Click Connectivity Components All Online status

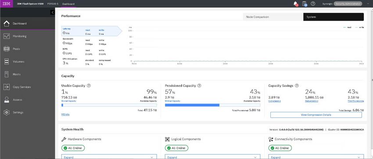coord(280,148)
